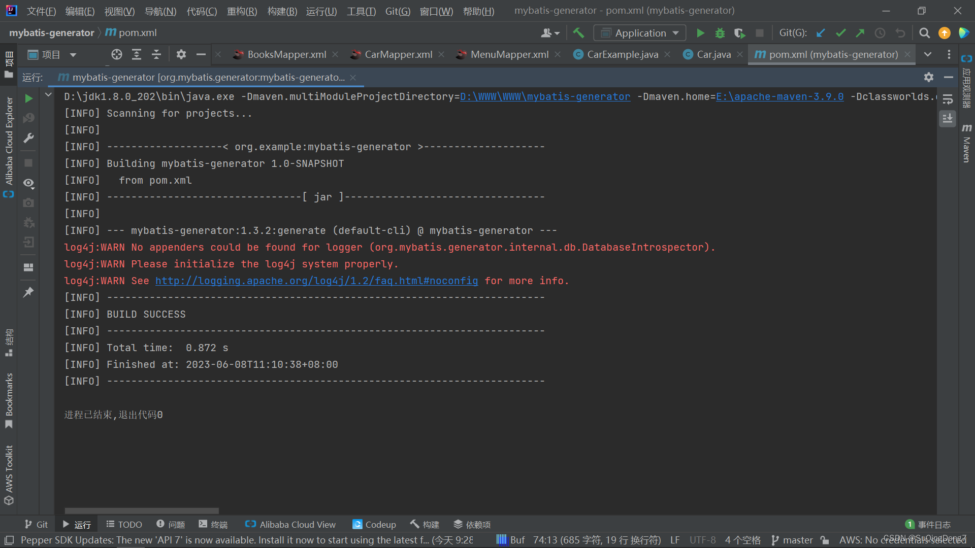This screenshot has width=975, height=548.
Task: Open the 重构(R) menu
Action: tap(242, 11)
